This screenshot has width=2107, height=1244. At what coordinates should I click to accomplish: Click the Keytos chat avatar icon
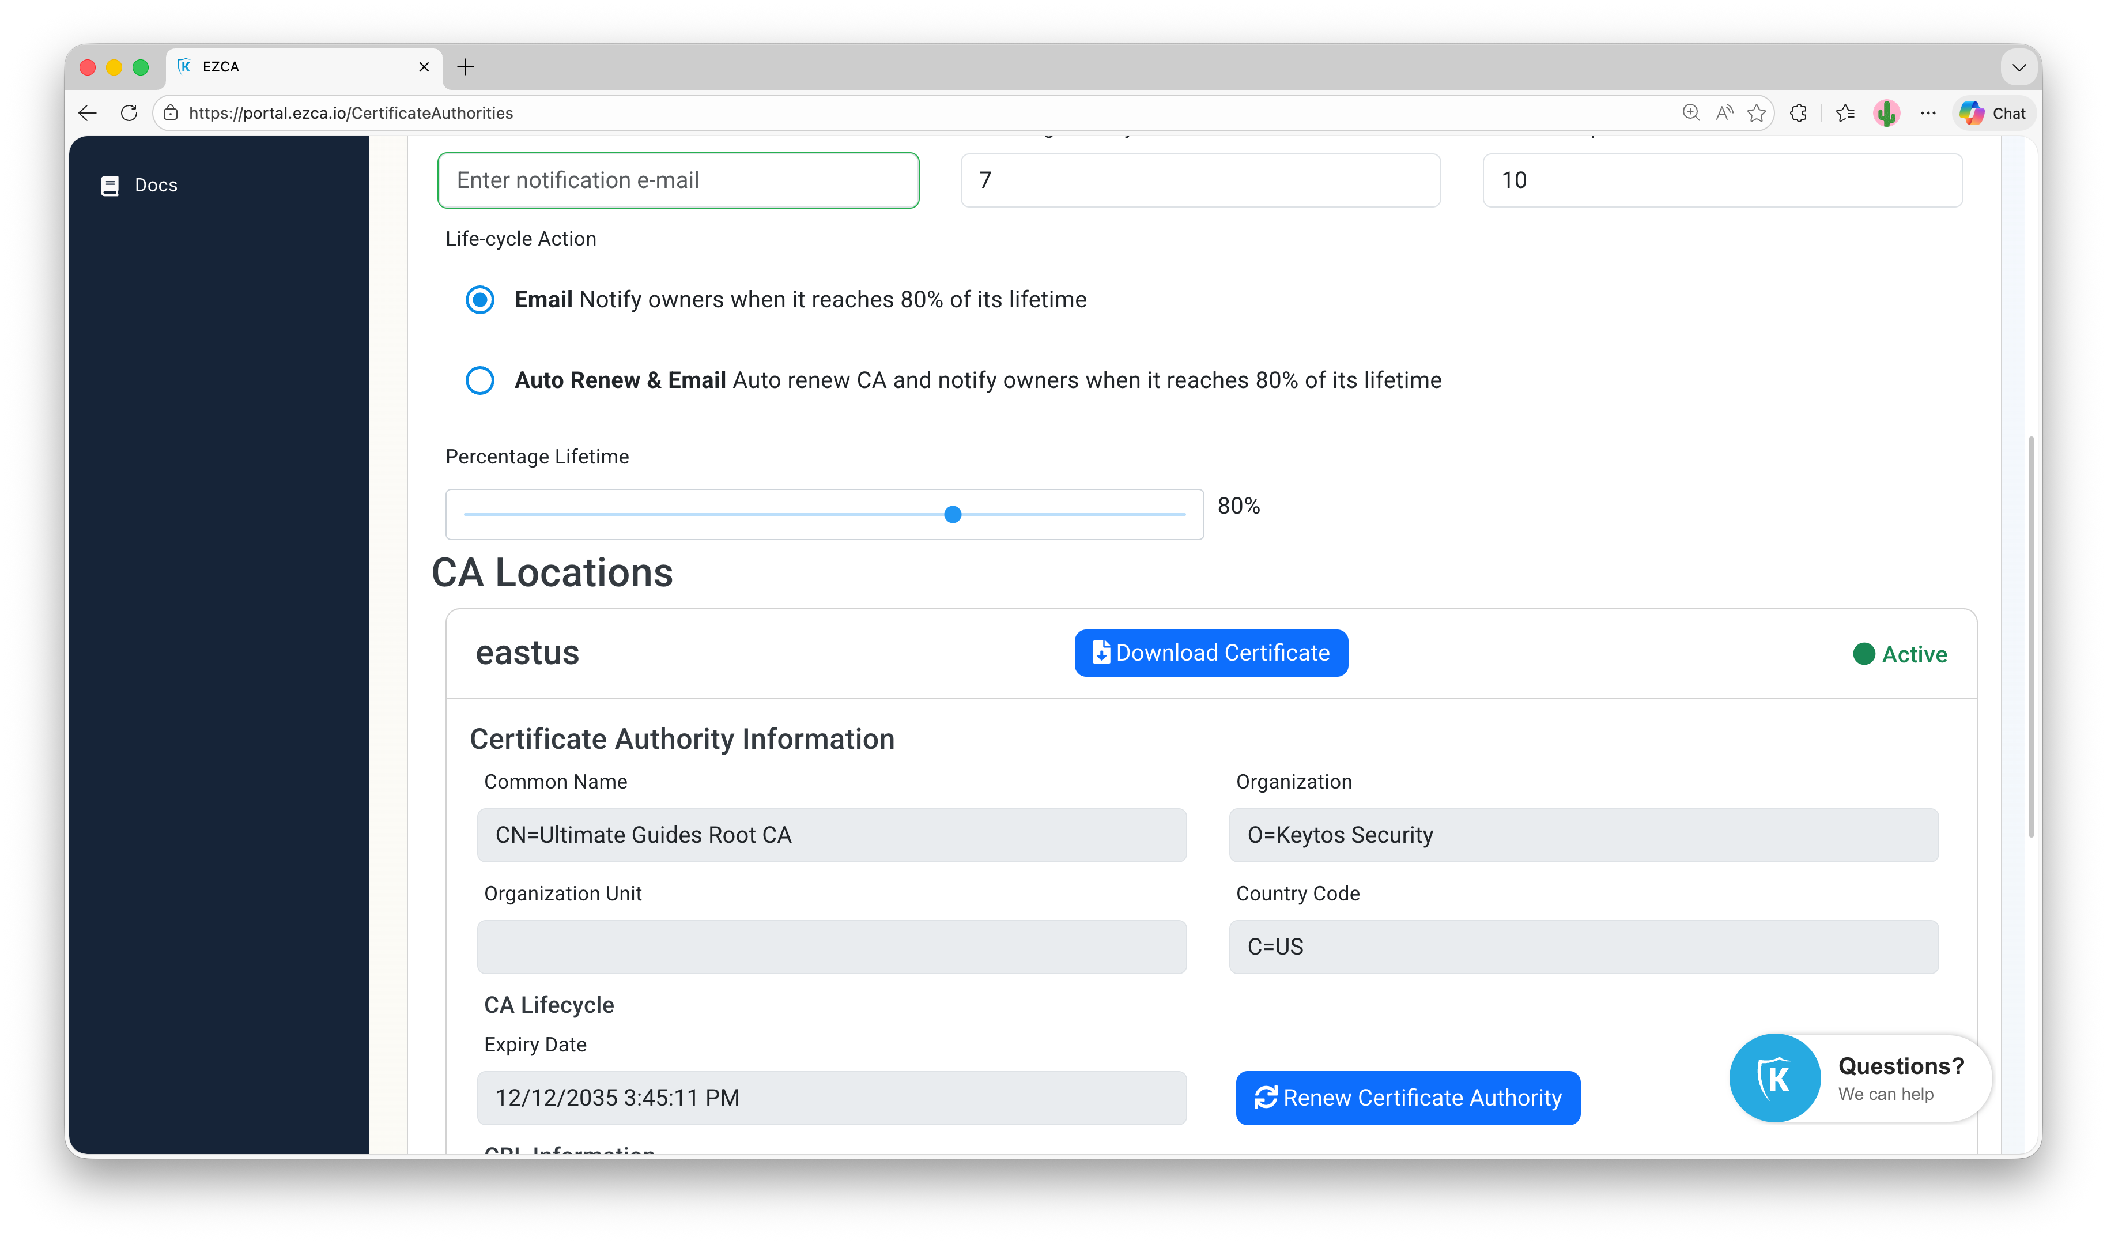1775,1077
